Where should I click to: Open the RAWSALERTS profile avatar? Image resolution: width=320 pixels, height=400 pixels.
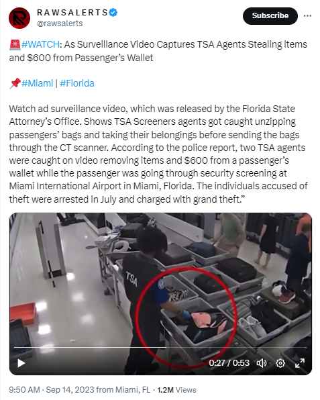[19, 18]
